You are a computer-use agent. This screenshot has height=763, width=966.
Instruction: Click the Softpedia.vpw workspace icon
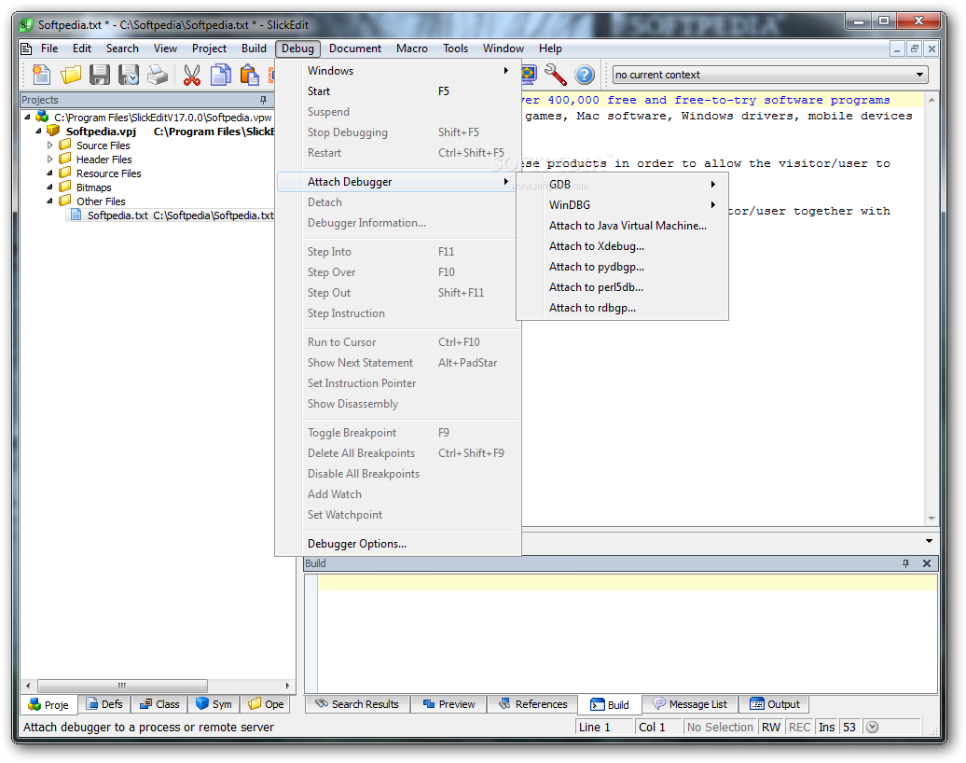pyautogui.click(x=43, y=117)
